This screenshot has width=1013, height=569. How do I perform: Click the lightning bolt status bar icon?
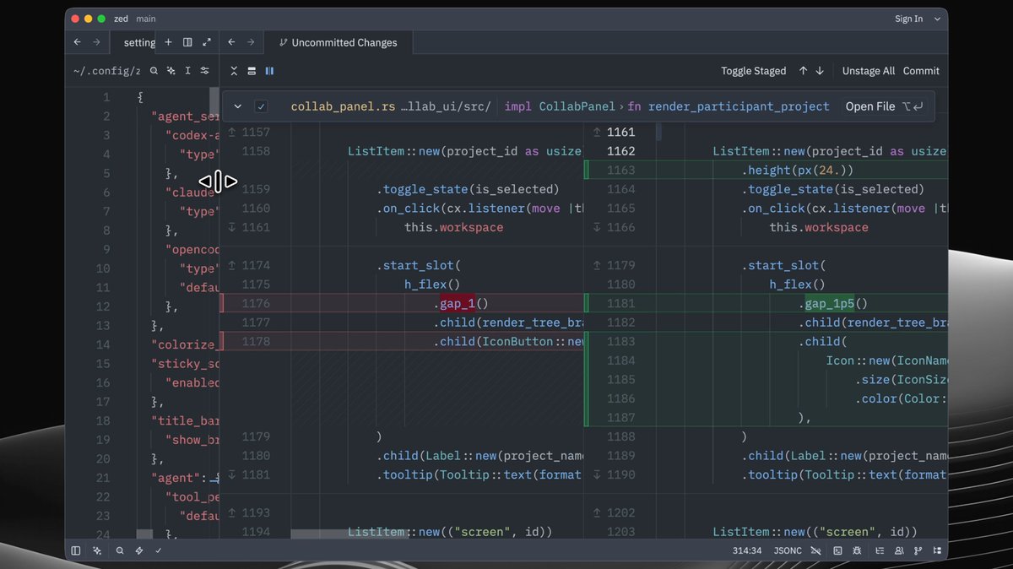tap(139, 550)
